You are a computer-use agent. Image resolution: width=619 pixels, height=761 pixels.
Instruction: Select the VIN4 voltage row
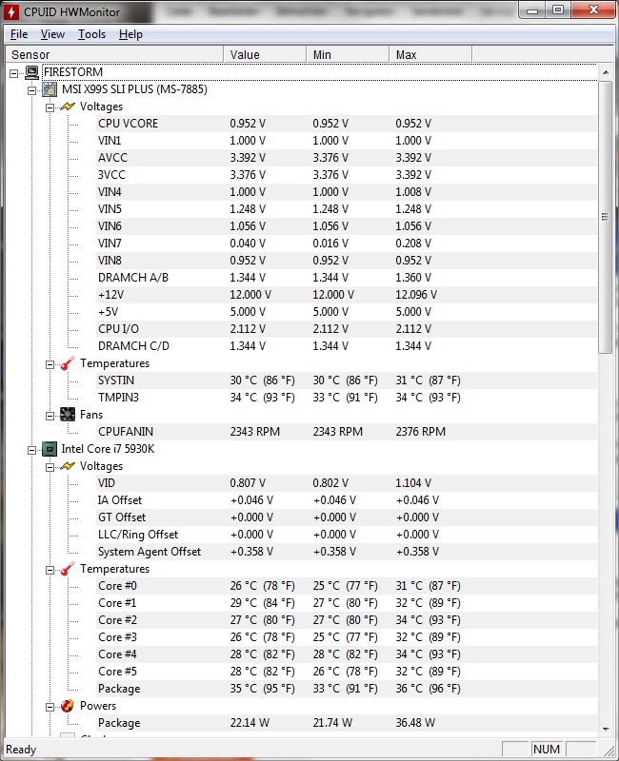point(347,192)
